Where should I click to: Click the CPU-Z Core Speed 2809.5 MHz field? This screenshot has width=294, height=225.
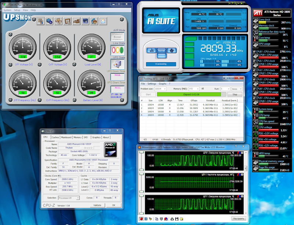(68, 179)
